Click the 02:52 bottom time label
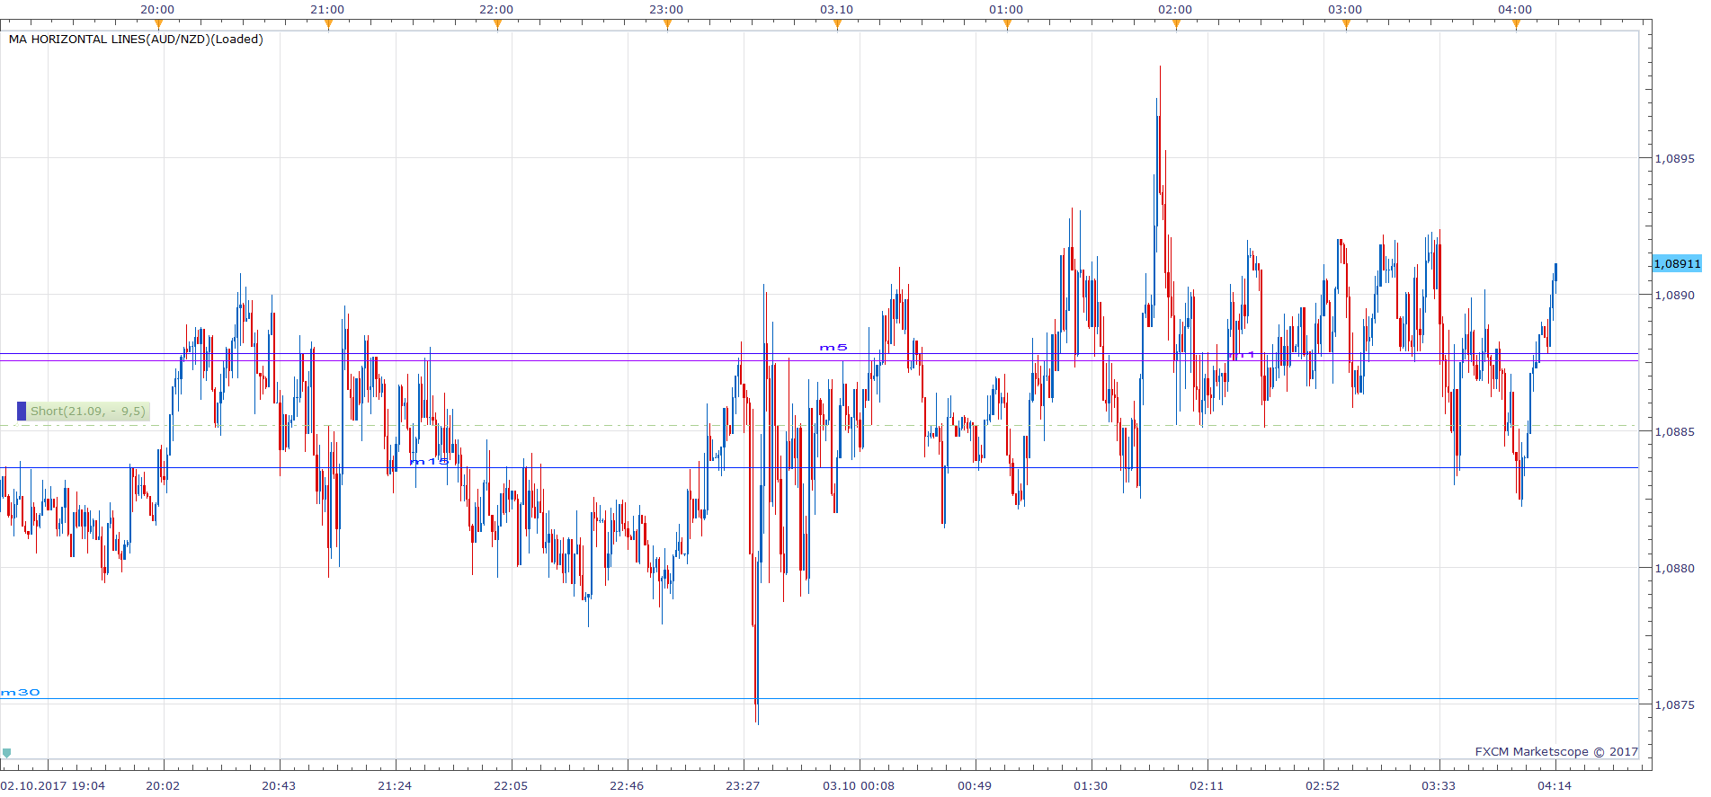This screenshot has height=797, width=1711. (x=1323, y=785)
